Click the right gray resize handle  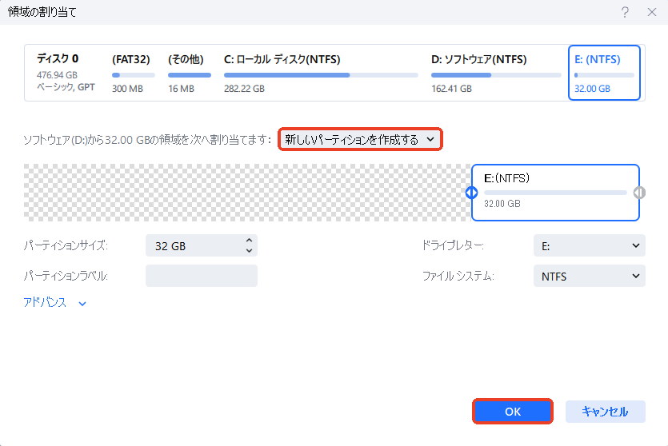coord(638,193)
